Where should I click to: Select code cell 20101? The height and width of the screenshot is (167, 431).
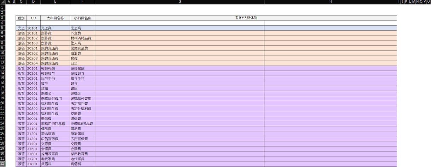point(33,33)
